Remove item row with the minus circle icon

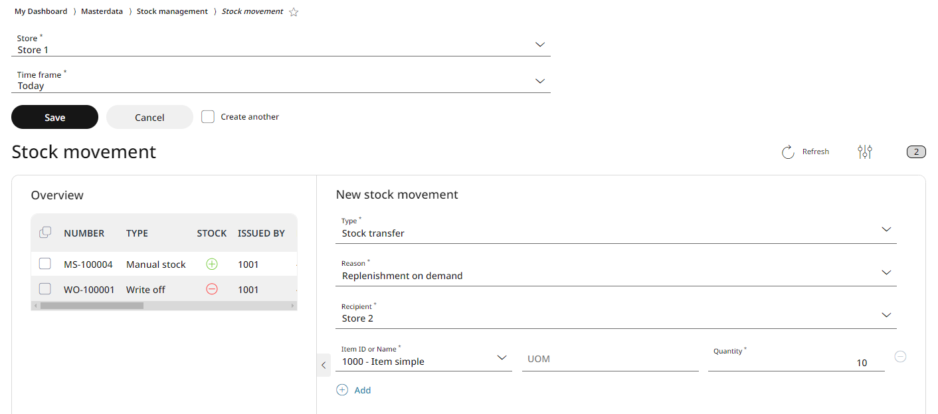coord(900,357)
